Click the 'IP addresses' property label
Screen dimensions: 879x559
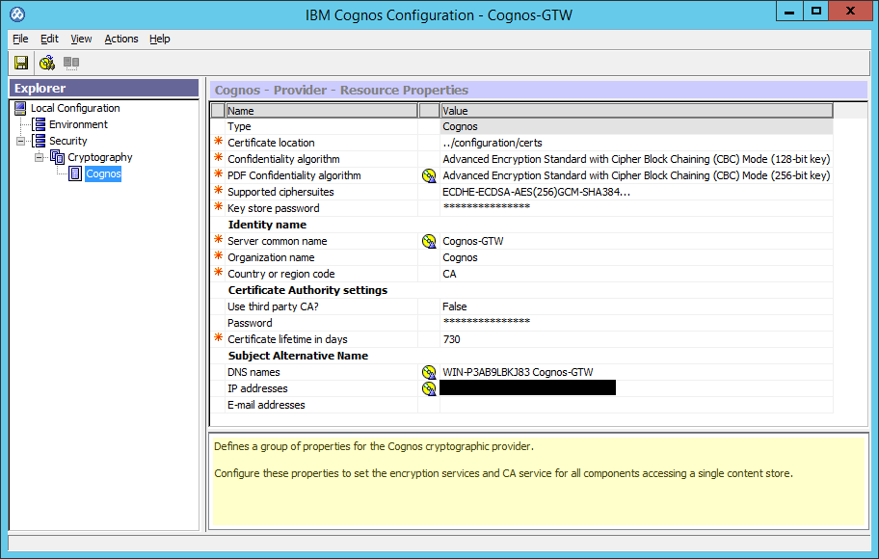[x=257, y=388]
